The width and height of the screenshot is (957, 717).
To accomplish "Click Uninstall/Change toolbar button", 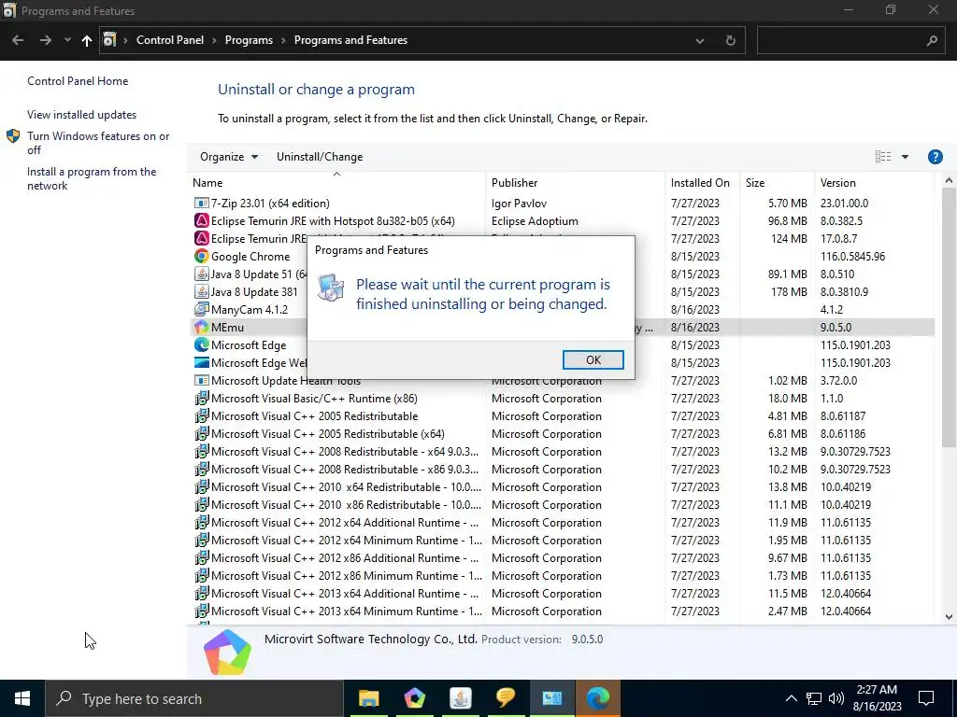I will point(320,157).
